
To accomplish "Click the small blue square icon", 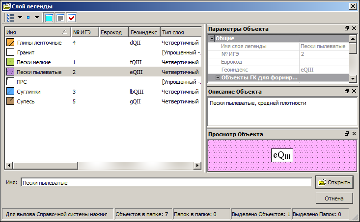I will click(x=28, y=18).
